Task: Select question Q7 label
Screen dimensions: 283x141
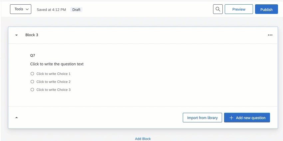Action: pos(33,55)
